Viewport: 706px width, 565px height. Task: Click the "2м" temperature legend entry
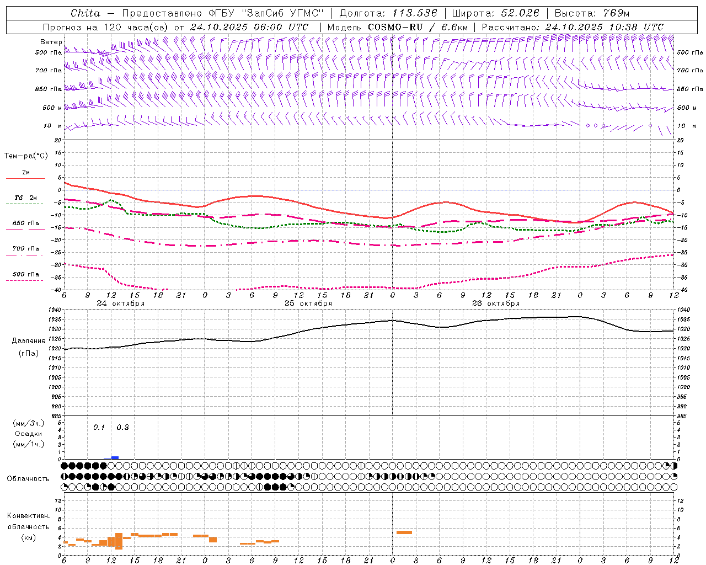(x=26, y=173)
